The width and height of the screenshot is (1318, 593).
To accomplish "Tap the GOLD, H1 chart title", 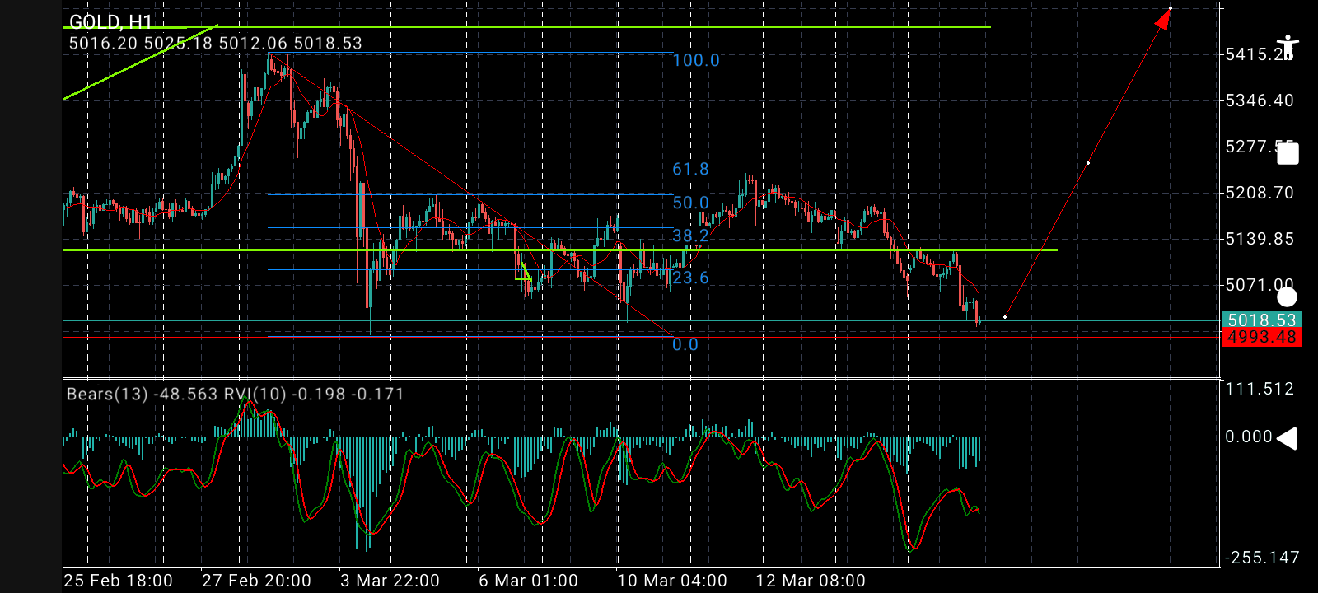I will (111, 22).
